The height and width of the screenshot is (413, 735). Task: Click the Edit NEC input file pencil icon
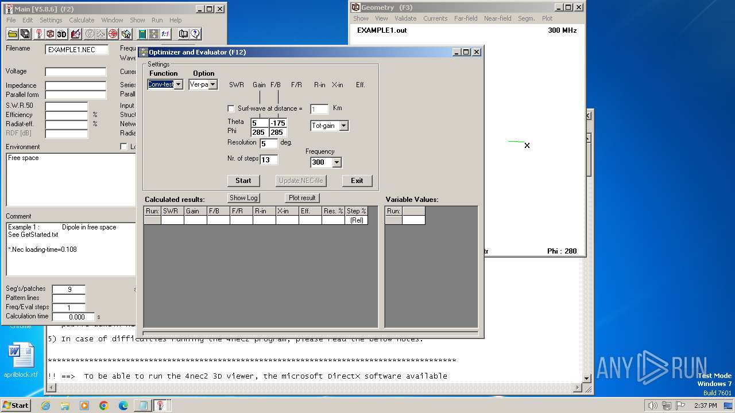[x=75, y=34]
